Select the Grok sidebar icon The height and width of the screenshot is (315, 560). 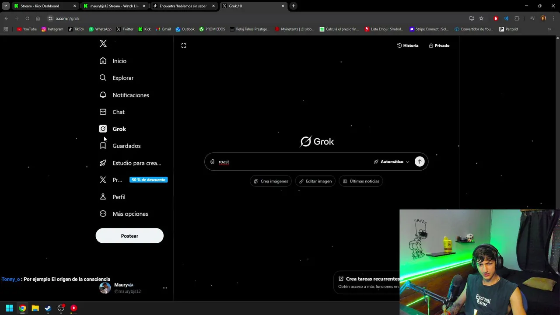pyautogui.click(x=103, y=129)
